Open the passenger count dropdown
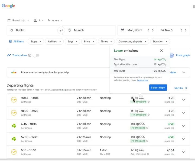The width and height of the screenshot is (195, 161). (38, 20)
